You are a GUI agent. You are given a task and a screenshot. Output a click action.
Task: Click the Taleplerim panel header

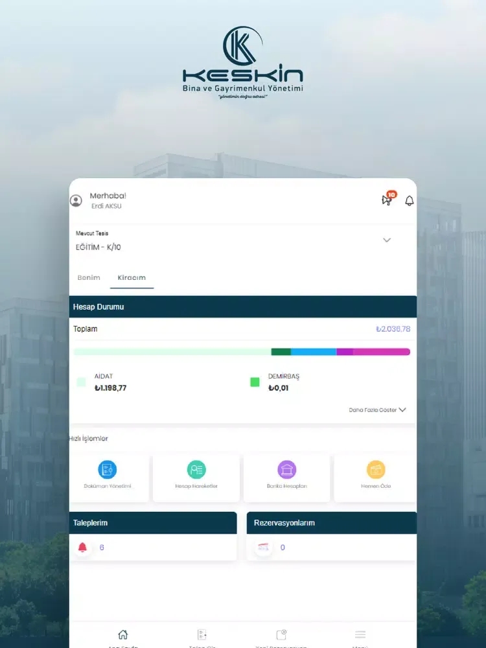click(x=153, y=523)
